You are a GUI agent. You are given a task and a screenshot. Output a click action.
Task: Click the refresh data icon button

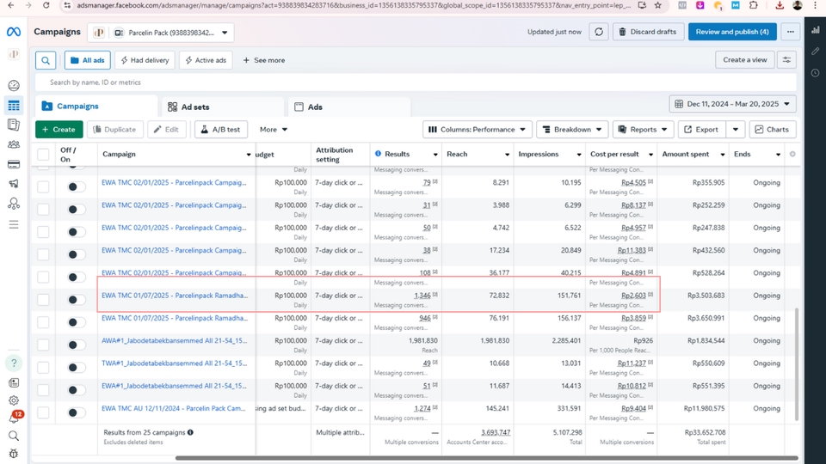coord(599,32)
